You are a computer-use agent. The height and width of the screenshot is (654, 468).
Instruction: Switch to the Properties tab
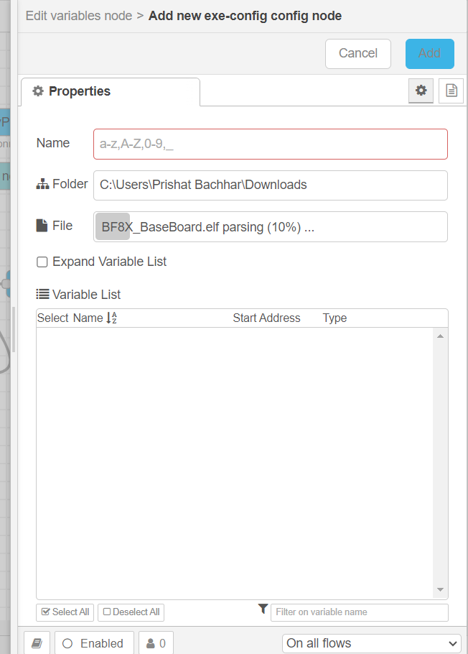pyautogui.click(x=111, y=91)
